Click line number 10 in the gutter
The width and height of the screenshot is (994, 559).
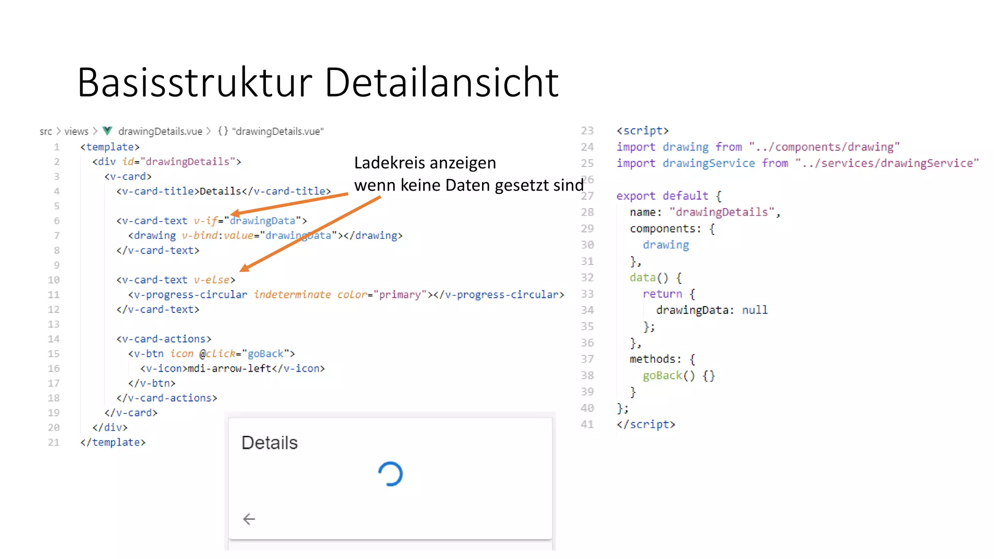click(54, 280)
